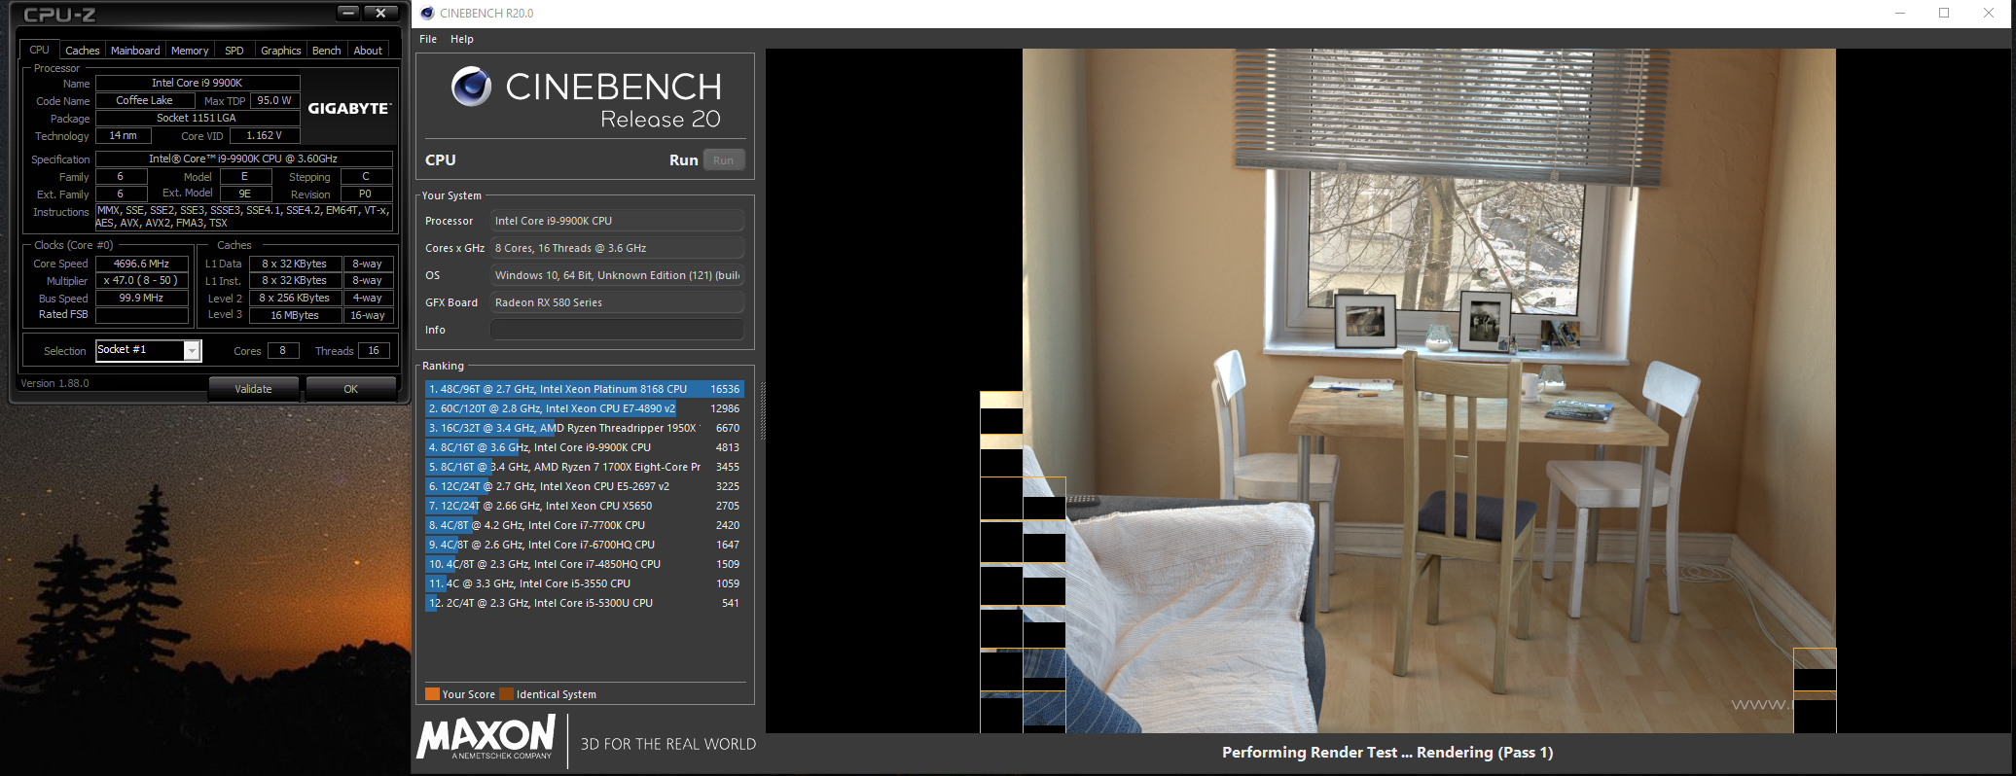This screenshot has height=776, width=2016.
Task: Click the brown Identical System legend swatch
Action: pos(506,694)
